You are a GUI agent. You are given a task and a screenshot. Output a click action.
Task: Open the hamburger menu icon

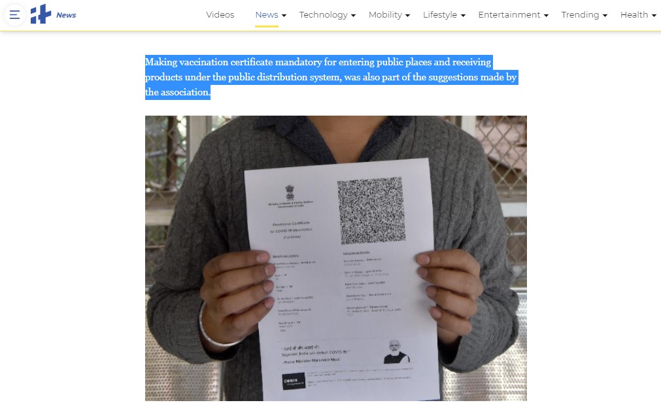(x=15, y=15)
